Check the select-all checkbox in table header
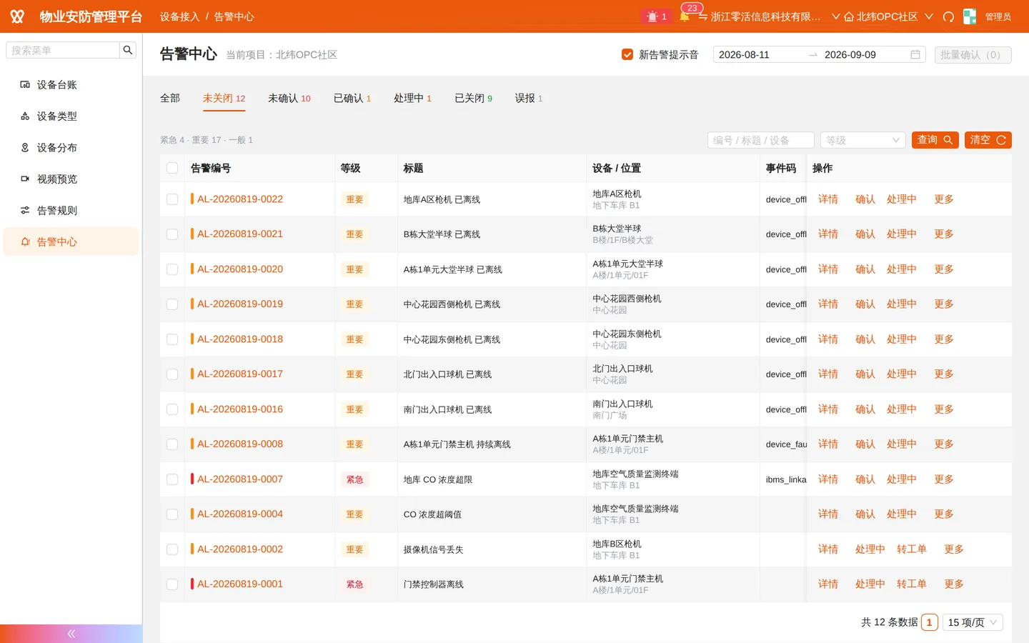Screen dimensions: 1029x643 tap(172, 168)
